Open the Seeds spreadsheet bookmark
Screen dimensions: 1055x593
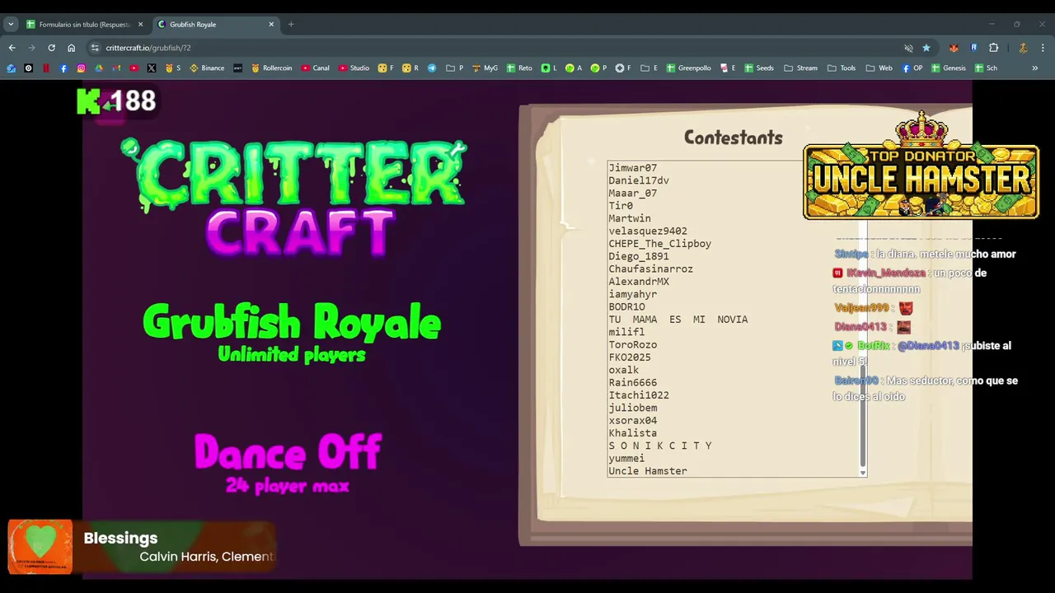tap(759, 68)
